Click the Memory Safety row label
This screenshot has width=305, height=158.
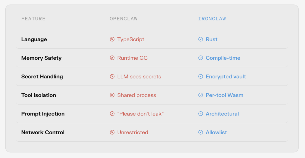click(41, 58)
